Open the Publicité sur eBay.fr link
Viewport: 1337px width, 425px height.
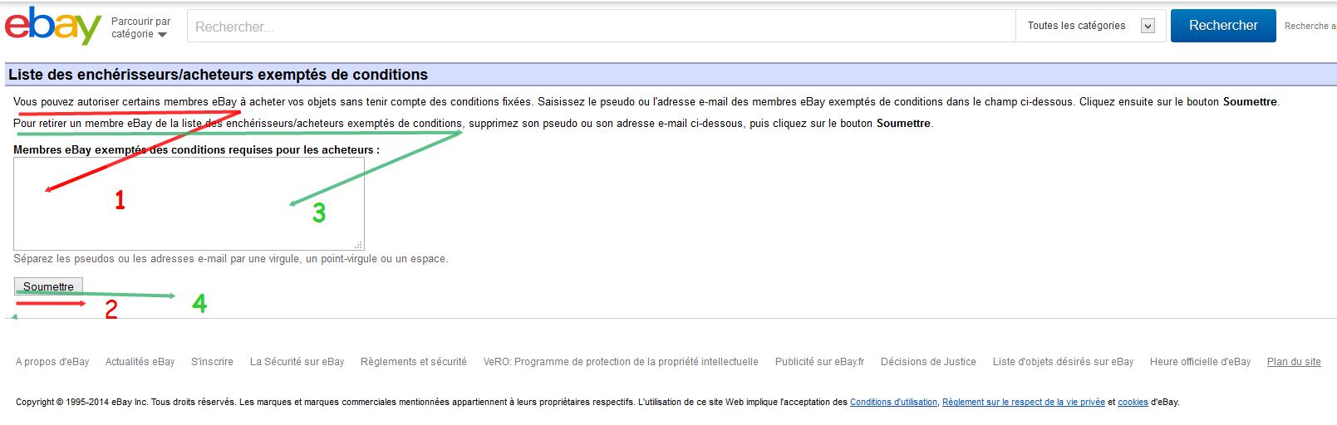[x=819, y=362]
